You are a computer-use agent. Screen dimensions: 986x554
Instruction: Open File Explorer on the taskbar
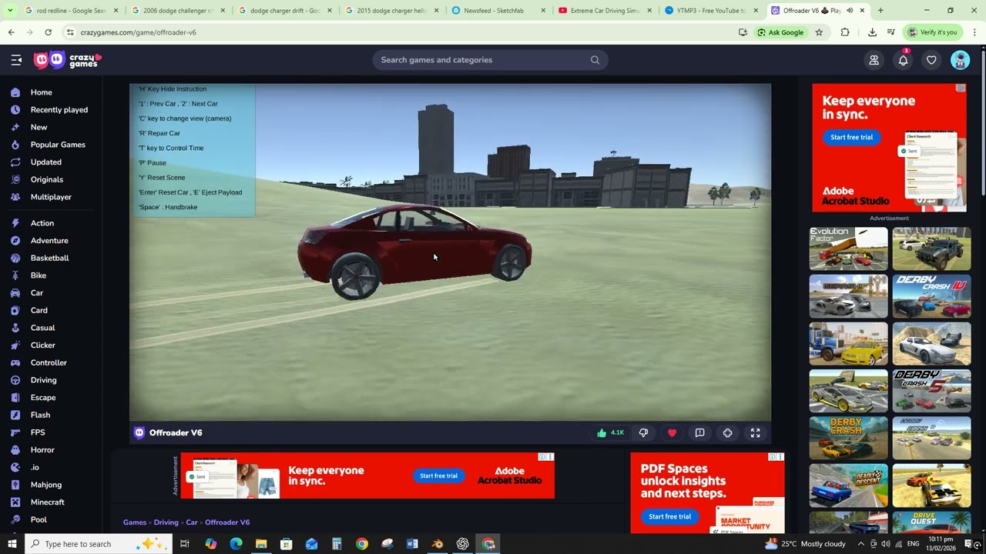pos(261,544)
